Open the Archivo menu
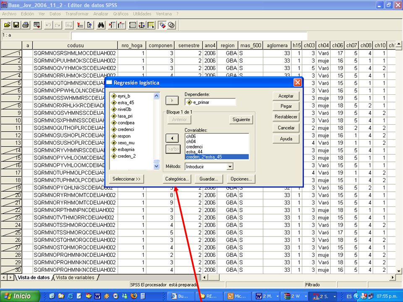The height and width of the screenshot is (302, 403). 9,14
